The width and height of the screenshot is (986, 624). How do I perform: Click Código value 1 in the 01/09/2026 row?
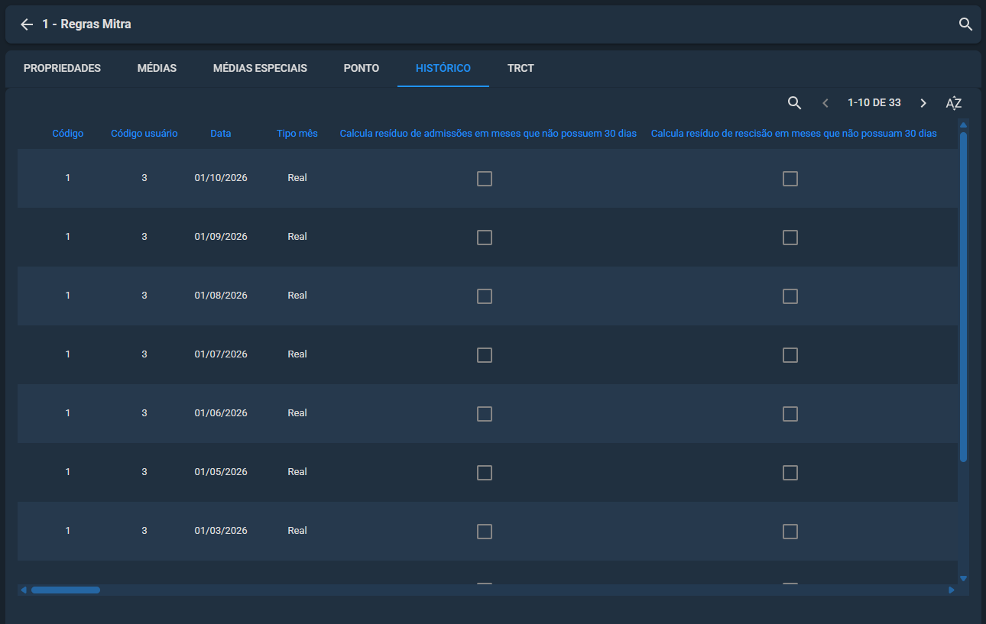(x=68, y=237)
